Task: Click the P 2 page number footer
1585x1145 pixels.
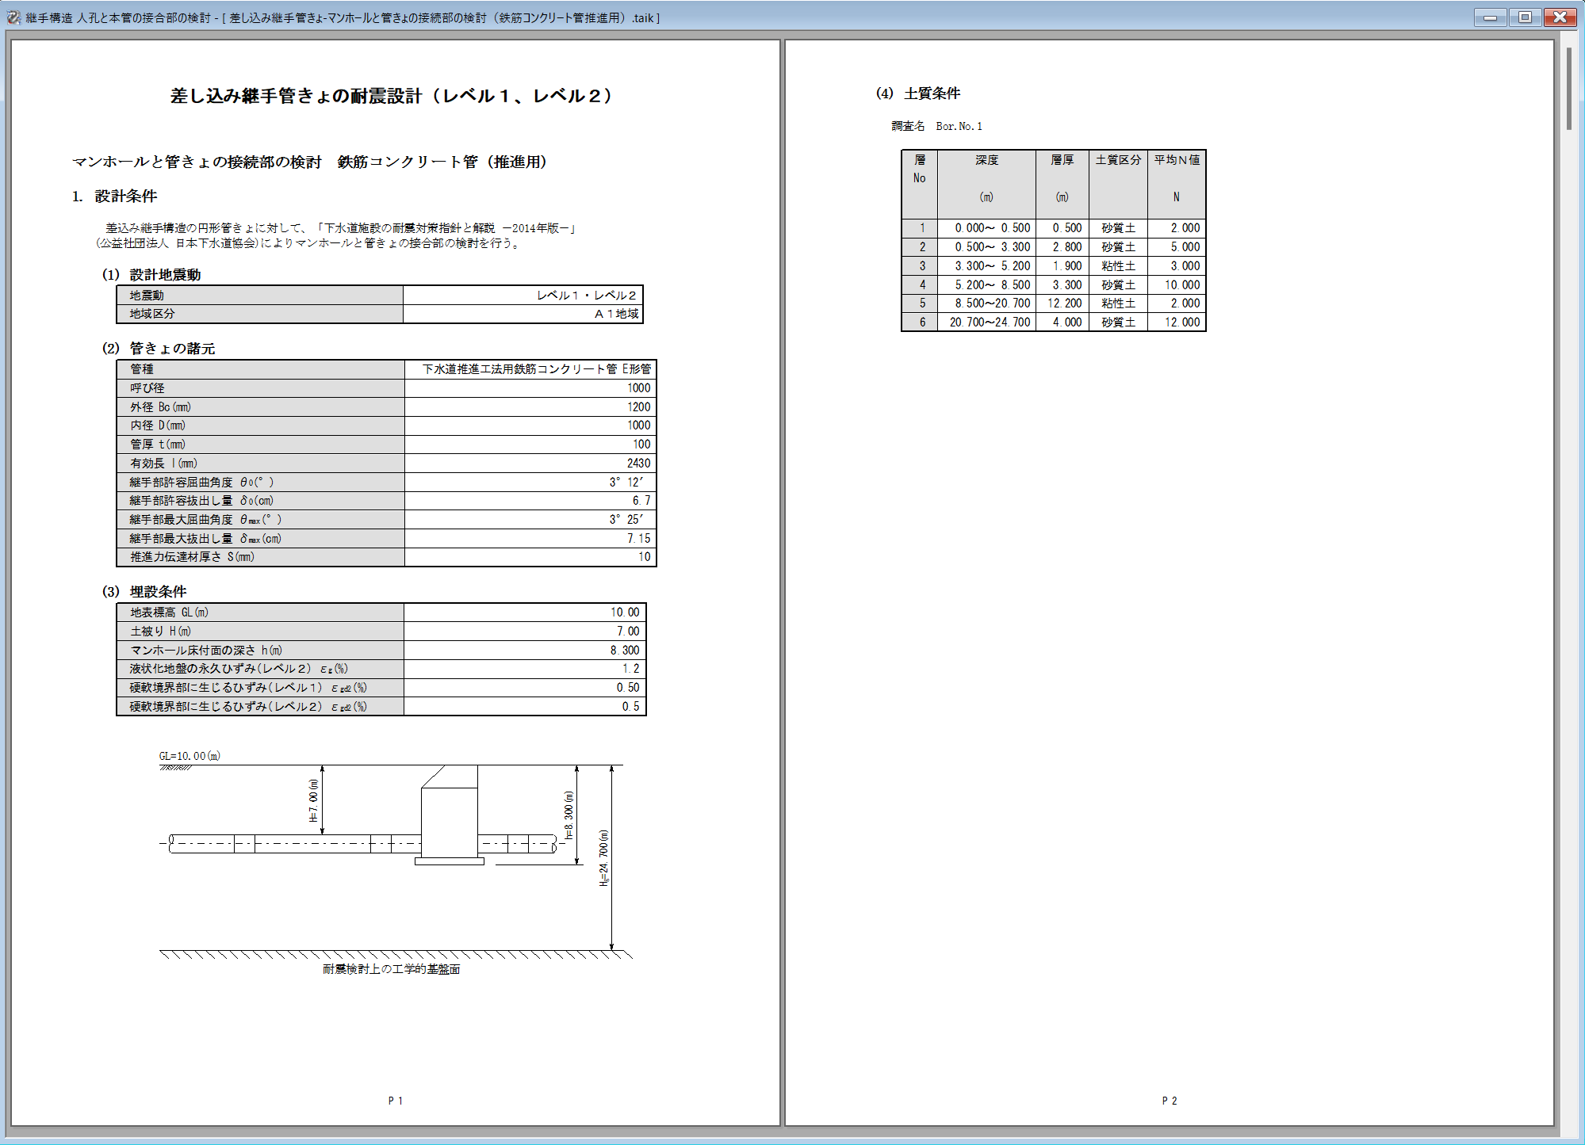Action: pyautogui.click(x=1169, y=1100)
